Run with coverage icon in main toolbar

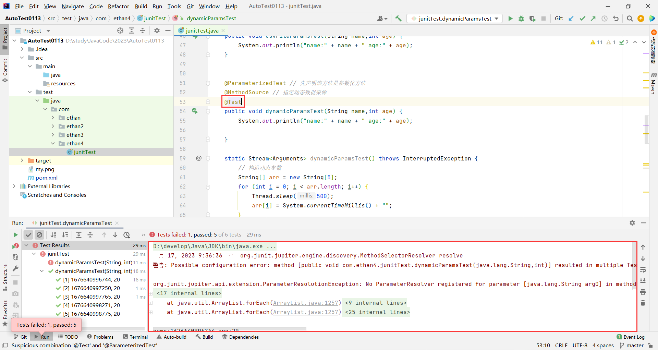click(532, 19)
